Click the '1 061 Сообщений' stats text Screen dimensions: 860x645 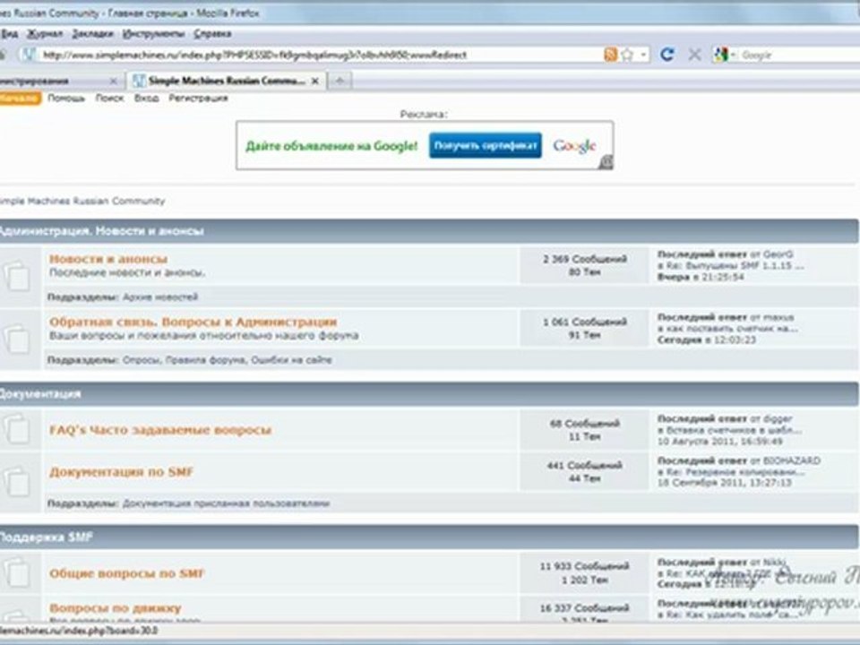[x=585, y=322]
